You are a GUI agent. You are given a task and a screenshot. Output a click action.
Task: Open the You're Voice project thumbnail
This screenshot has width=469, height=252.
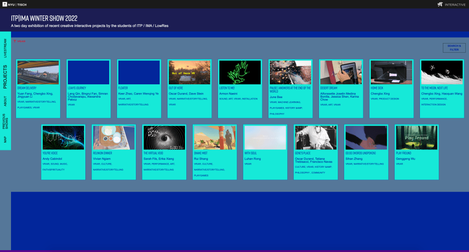point(63,138)
